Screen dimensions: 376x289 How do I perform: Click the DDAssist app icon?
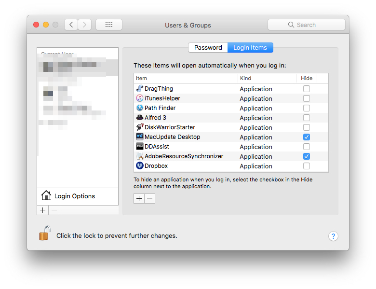tap(140, 146)
